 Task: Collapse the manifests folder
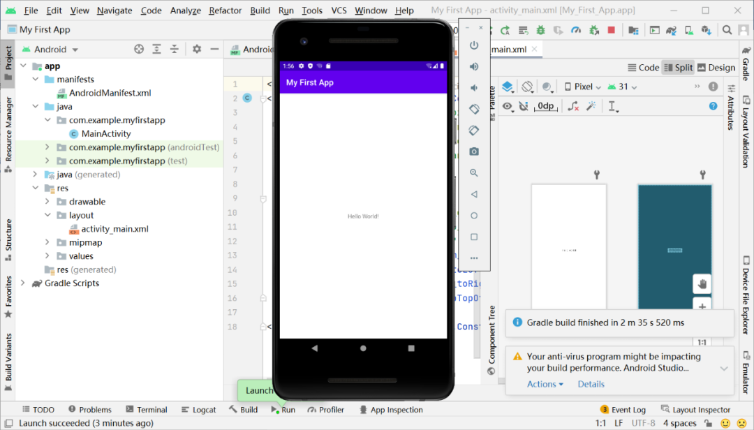(x=36, y=80)
